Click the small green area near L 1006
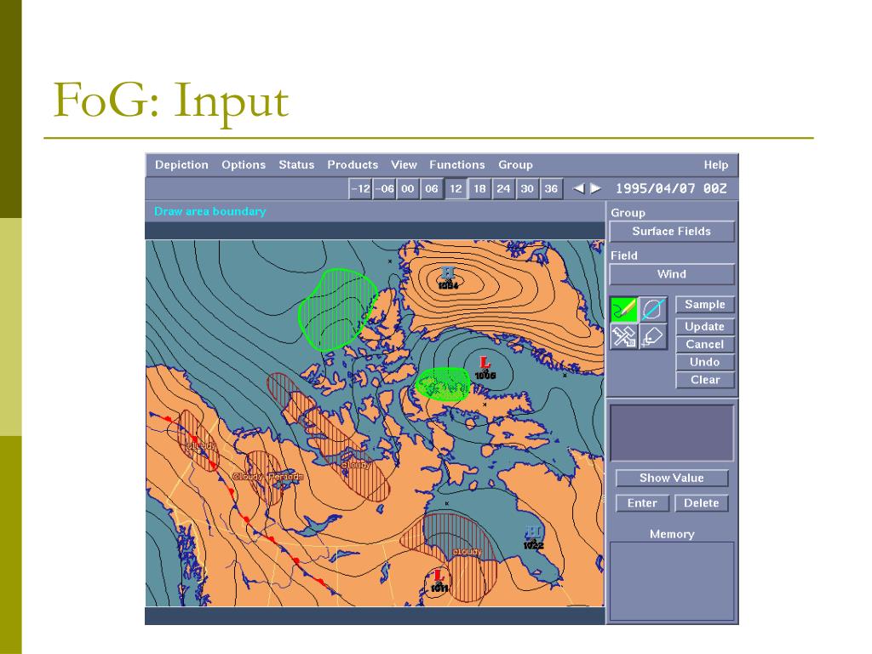This screenshot has width=872, height=654. coord(444,384)
